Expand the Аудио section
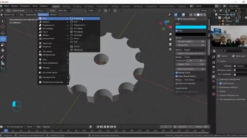247x138 pixels. coord(222,91)
